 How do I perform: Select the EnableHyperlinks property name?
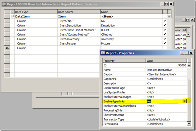pyautogui.click(x=124, y=101)
